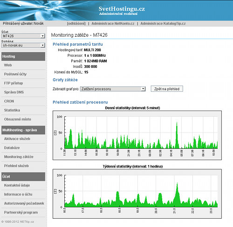Select Multihosting - správa section header
The height and width of the screenshot is (227, 233).
click(23, 130)
